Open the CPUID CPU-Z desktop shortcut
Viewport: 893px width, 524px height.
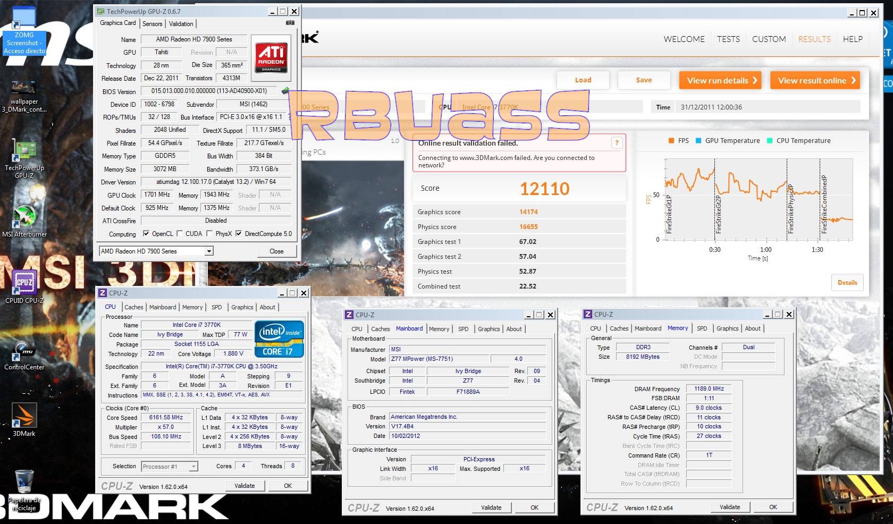tap(24, 287)
